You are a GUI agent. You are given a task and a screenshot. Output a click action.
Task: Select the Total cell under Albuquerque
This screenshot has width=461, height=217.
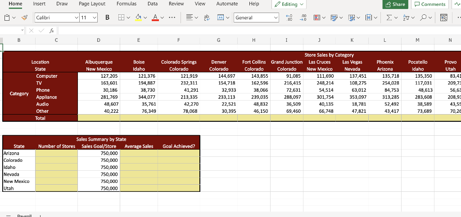pyautogui.click(x=99, y=118)
